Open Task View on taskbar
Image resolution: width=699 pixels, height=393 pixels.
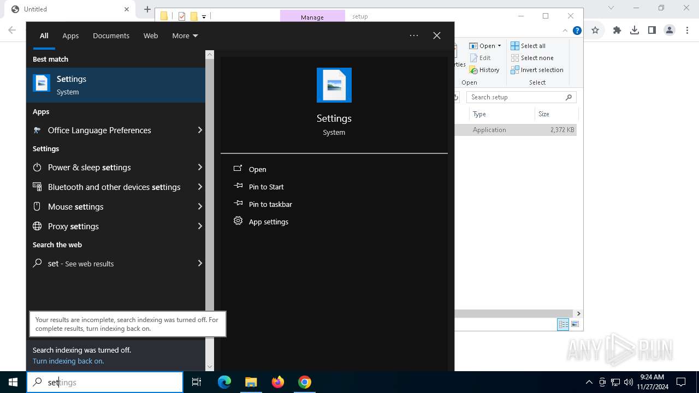[197, 382]
